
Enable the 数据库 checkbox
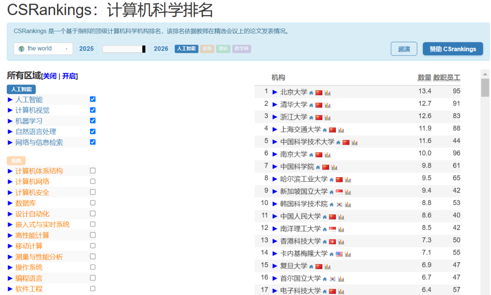(x=93, y=203)
